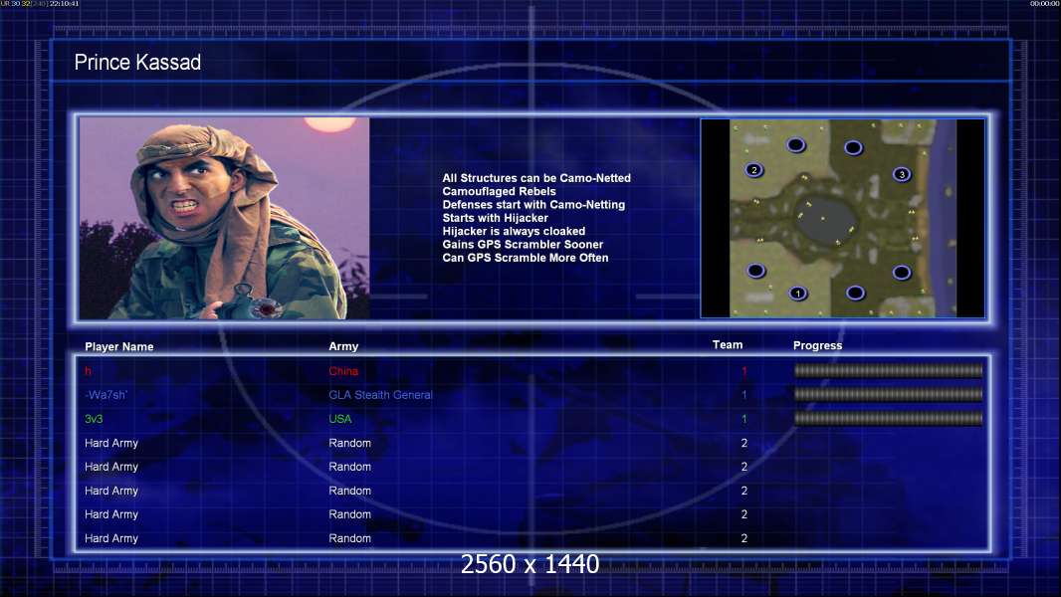The width and height of the screenshot is (1061, 597).
Task: Click the progress bar for 3v3
Action: point(889,419)
